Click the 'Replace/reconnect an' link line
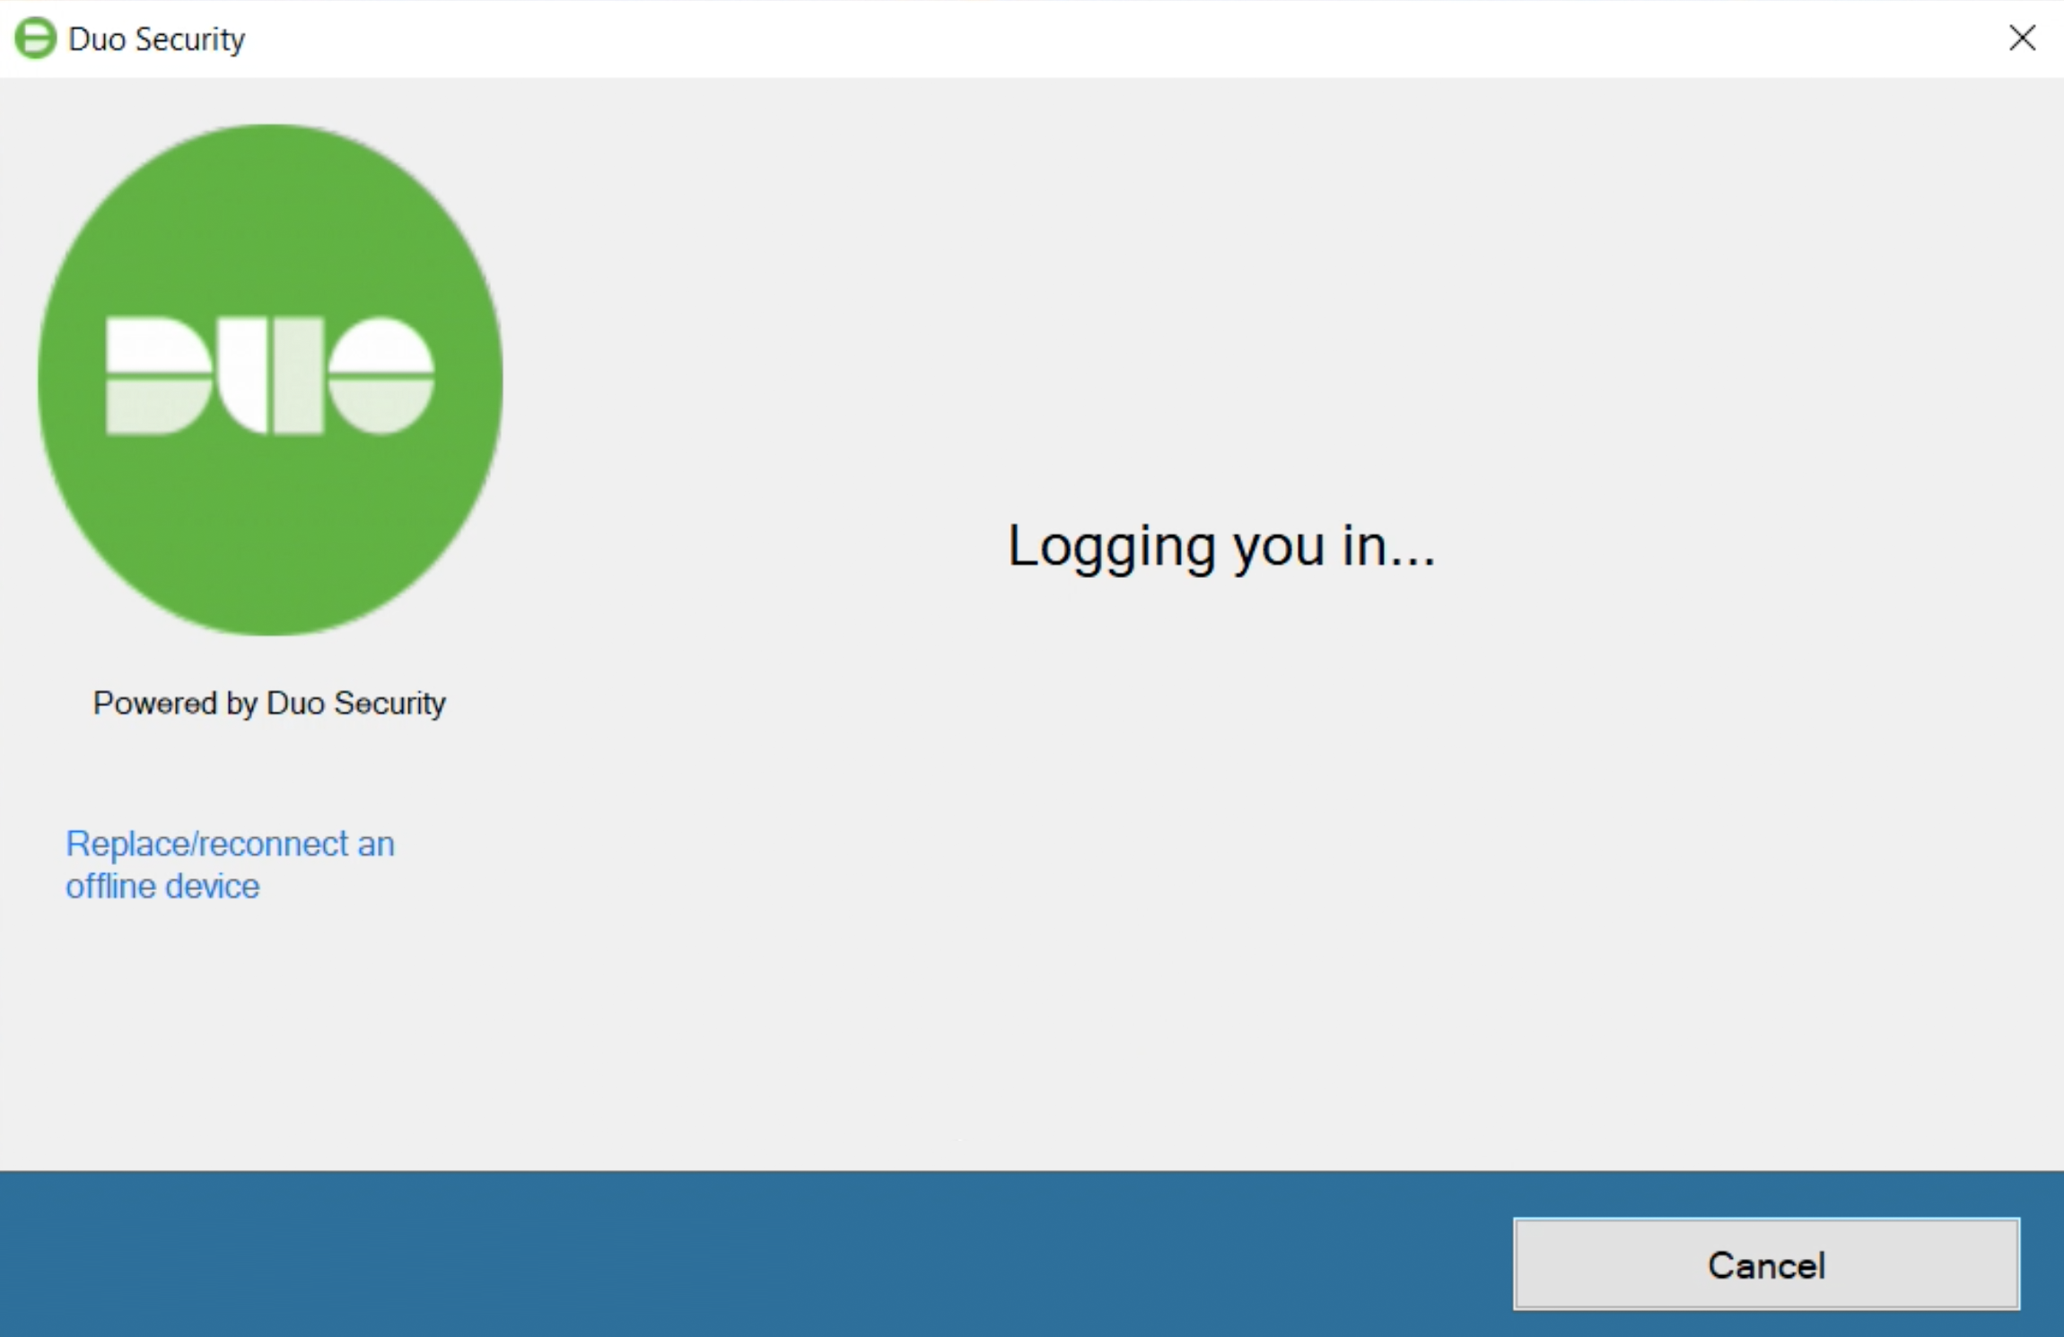2064x1337 pixels. pyautogui.click(x=230, y=844)
